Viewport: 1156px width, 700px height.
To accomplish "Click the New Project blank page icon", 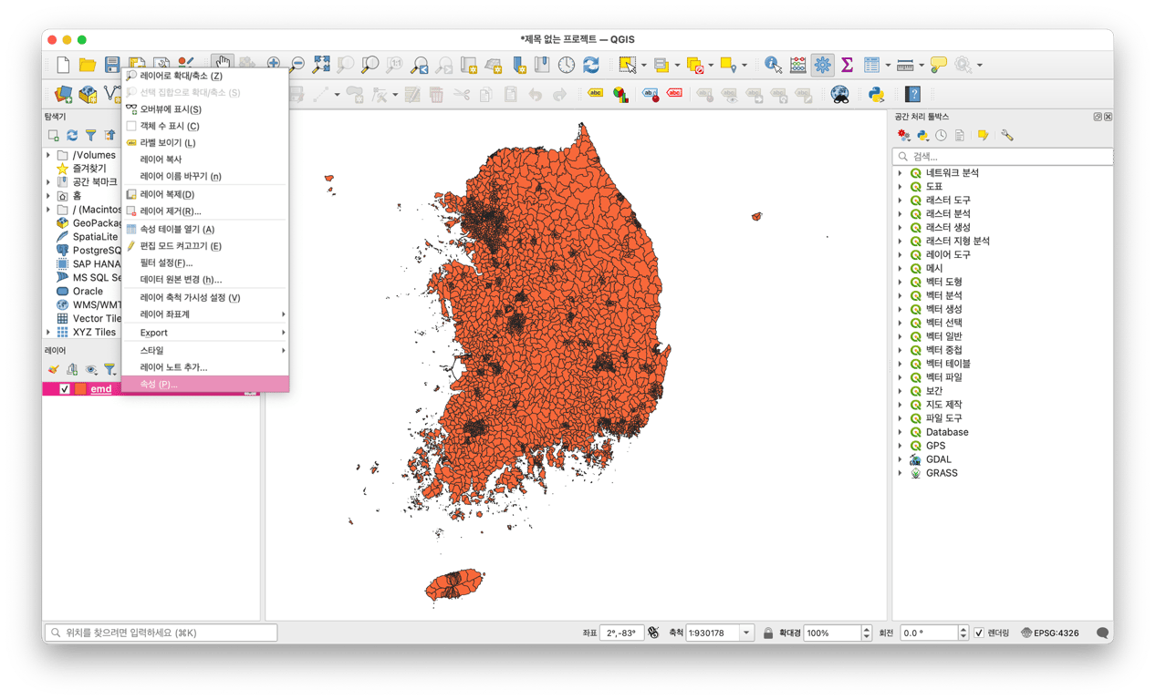I will (x=63, y=65).
